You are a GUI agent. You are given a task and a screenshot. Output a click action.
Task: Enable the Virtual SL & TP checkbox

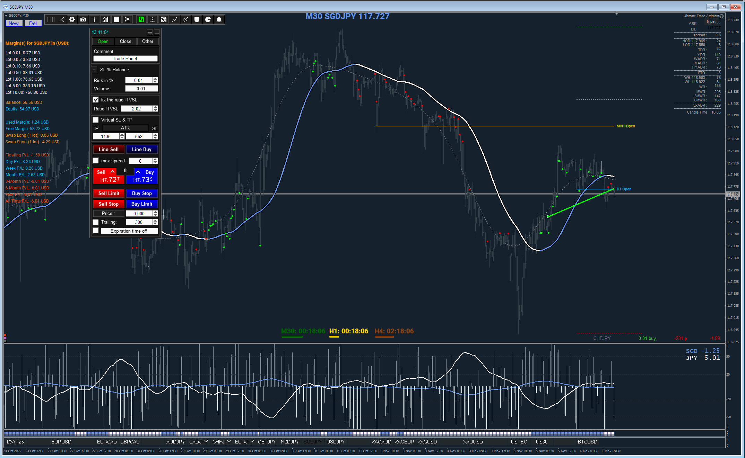[96, 120]
